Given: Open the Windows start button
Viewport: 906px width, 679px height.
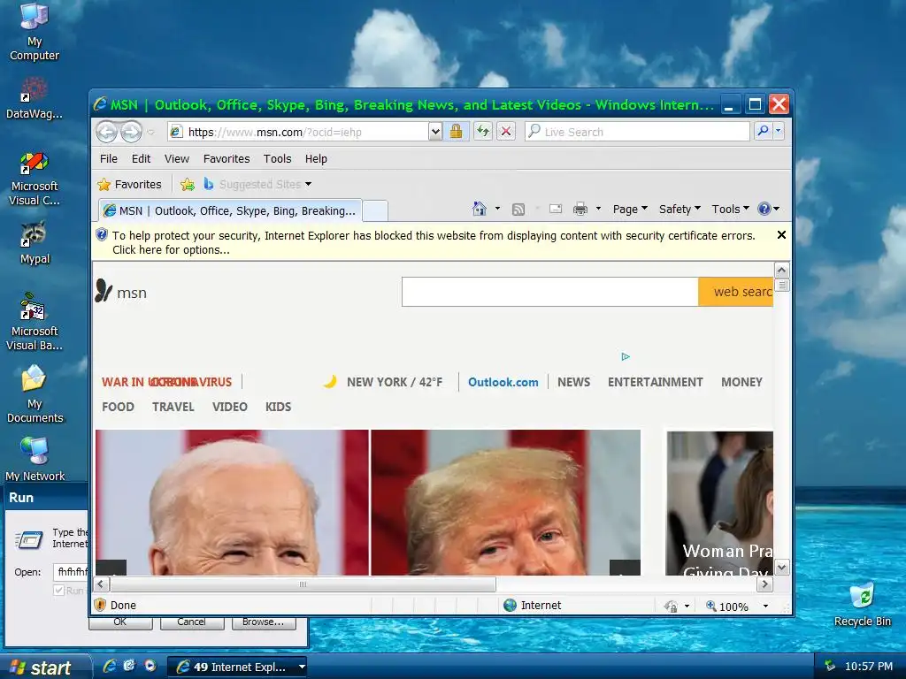Looking at the screenshot, I should [44, 668].
